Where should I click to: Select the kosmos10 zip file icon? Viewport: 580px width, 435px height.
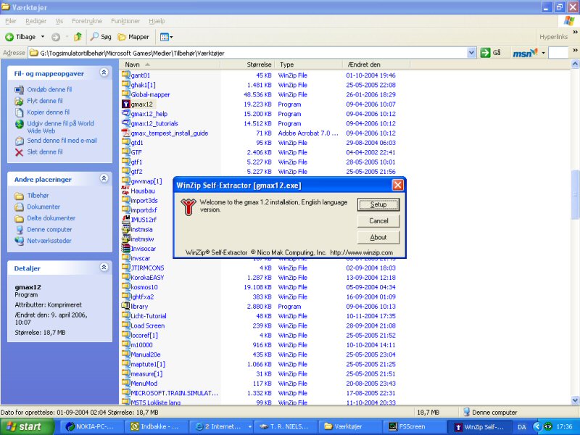point(125,287)
